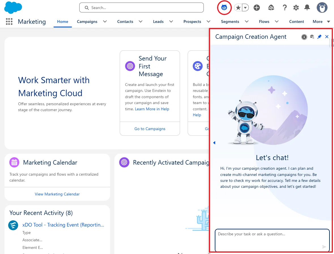Open the Notifications bell icon
This screenshot has width=334, height=254.
(307, 8)
